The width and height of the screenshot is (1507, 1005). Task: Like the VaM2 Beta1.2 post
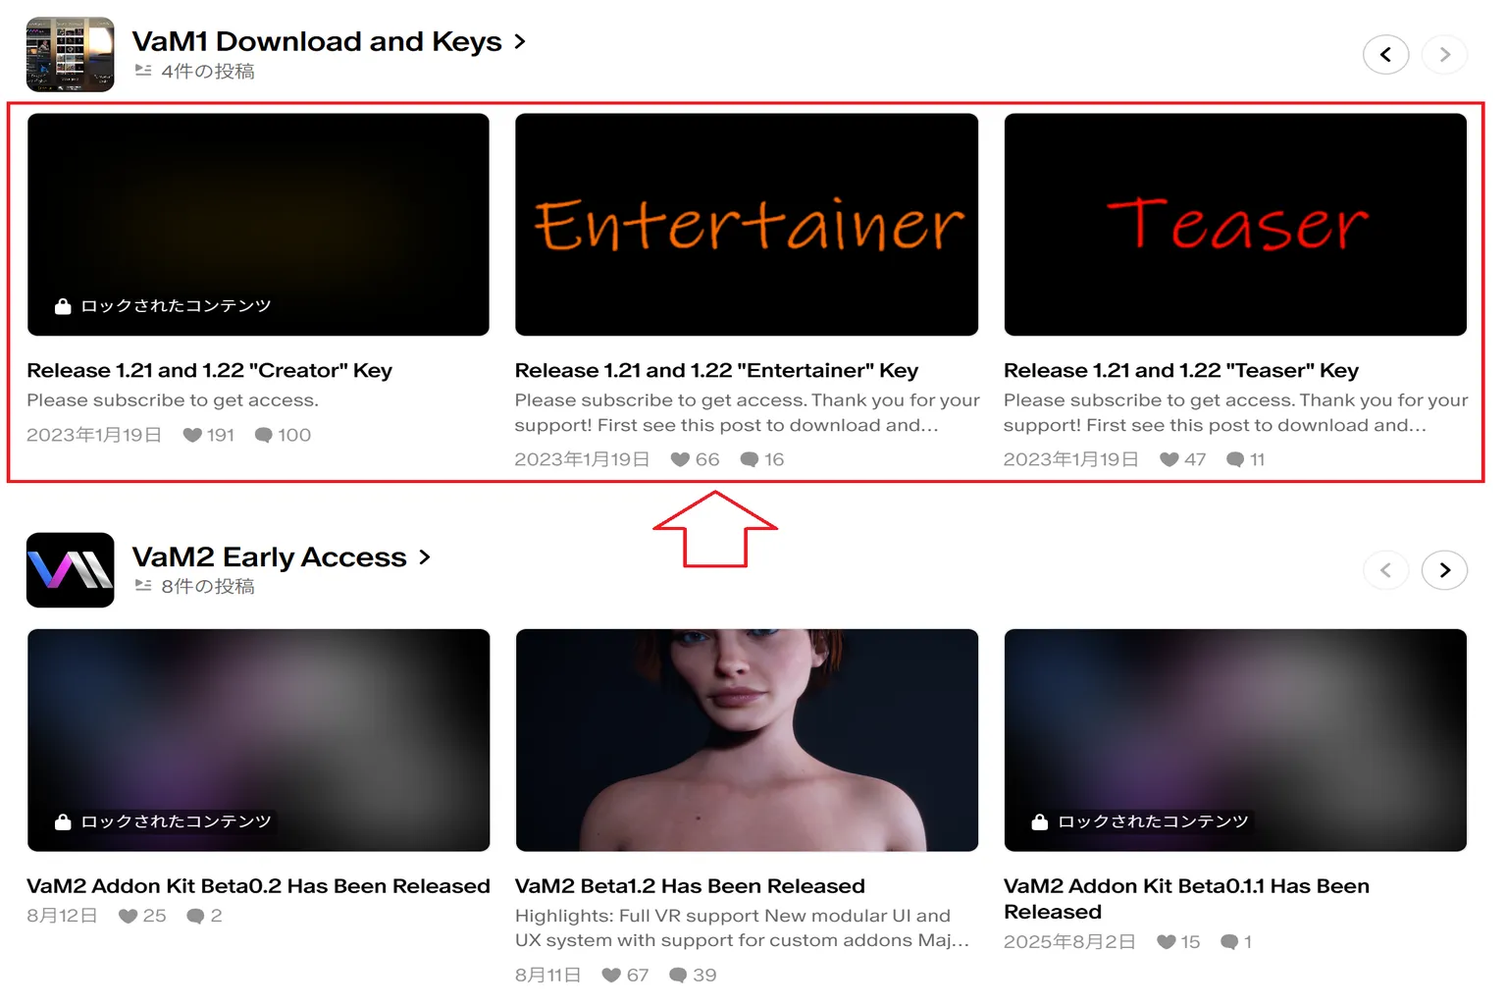[x=611, y=975]
